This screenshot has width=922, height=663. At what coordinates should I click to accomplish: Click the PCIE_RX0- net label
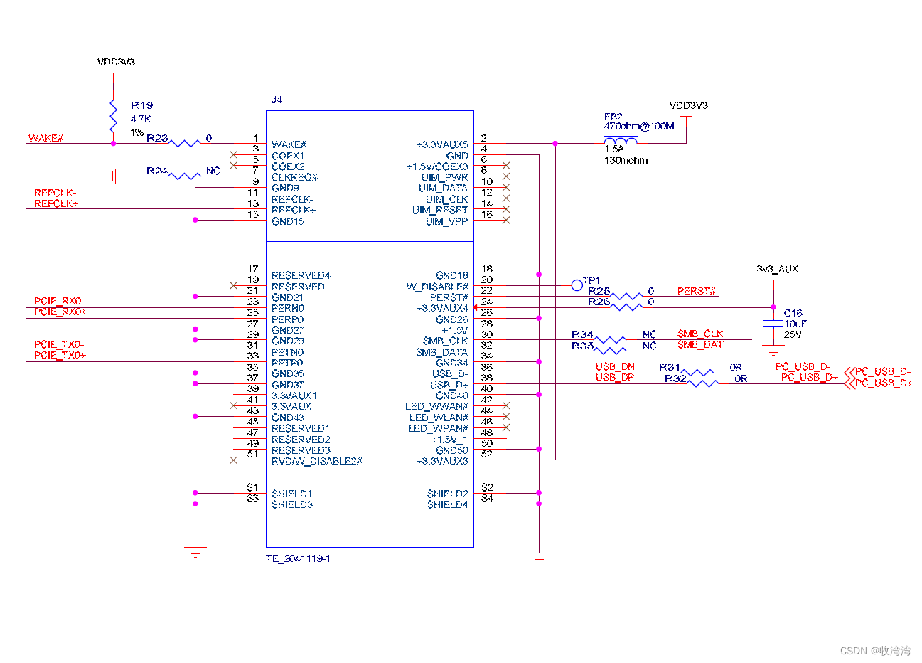coord(59,301)
